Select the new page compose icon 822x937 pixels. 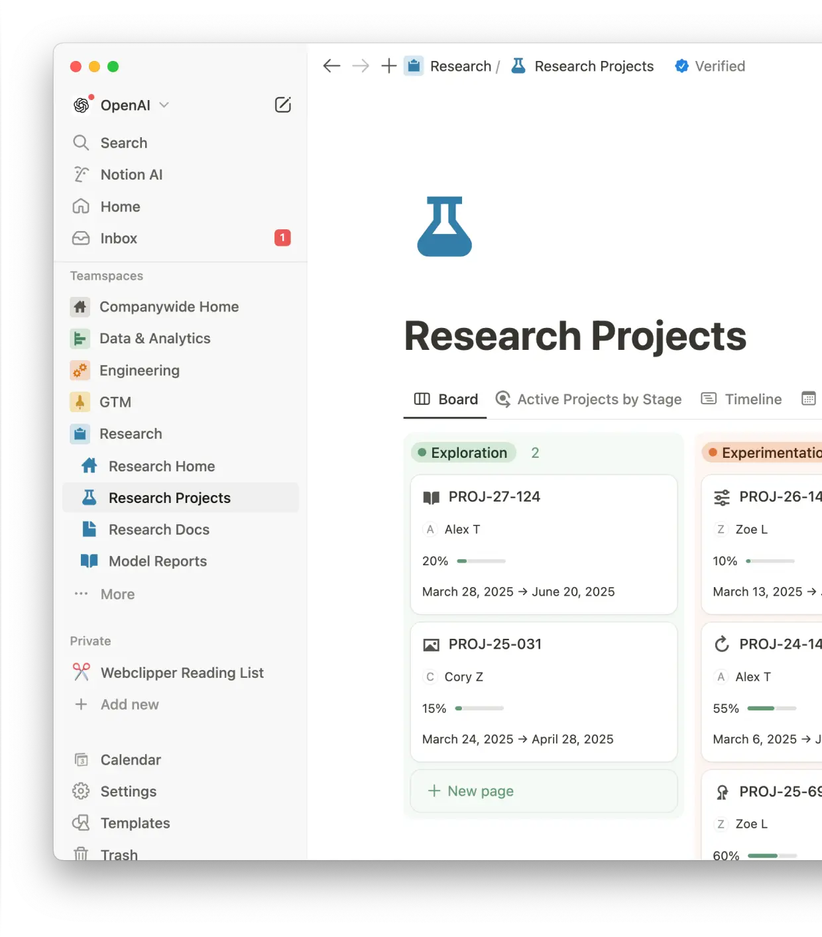click(283, 105)
